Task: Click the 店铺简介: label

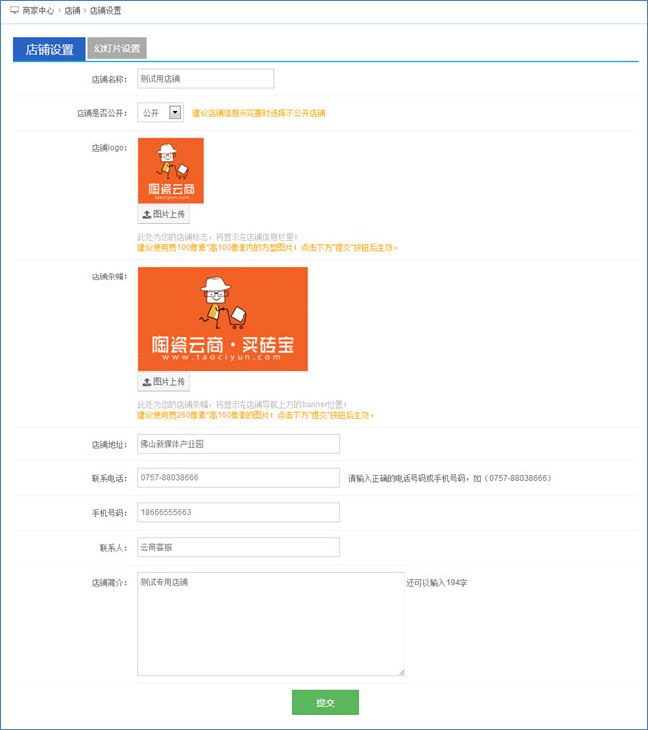Action: pyautogui.click(x=109, y=583)
